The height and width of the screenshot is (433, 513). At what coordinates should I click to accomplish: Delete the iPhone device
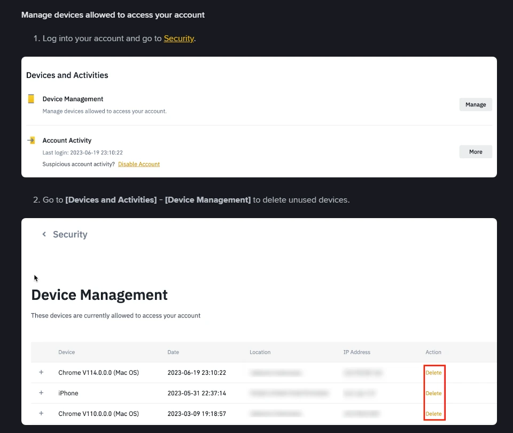click(x=433, y=393)
